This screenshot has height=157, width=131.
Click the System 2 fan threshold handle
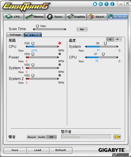(33, 76)
